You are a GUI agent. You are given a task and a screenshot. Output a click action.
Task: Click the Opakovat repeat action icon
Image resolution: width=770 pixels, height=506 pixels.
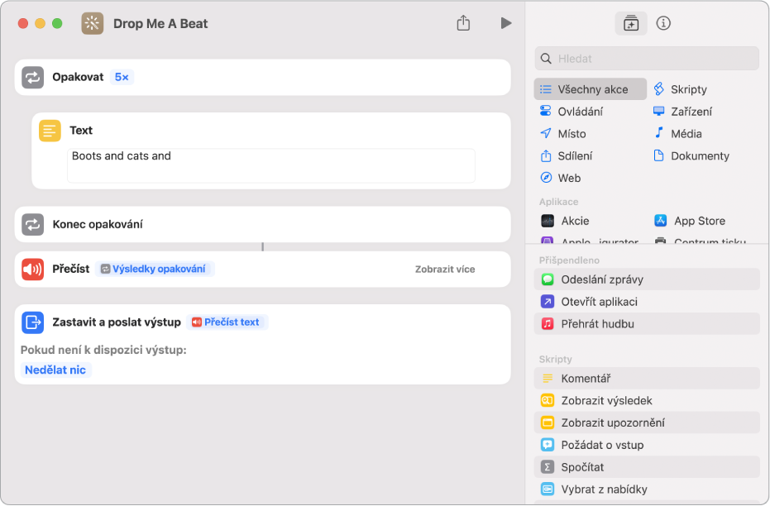(33, 78)
